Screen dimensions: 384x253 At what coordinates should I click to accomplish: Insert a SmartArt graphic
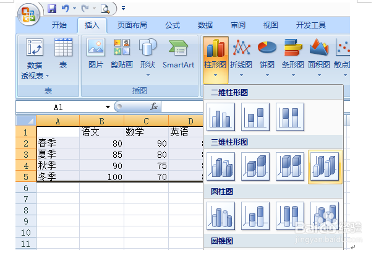[178, 54]
